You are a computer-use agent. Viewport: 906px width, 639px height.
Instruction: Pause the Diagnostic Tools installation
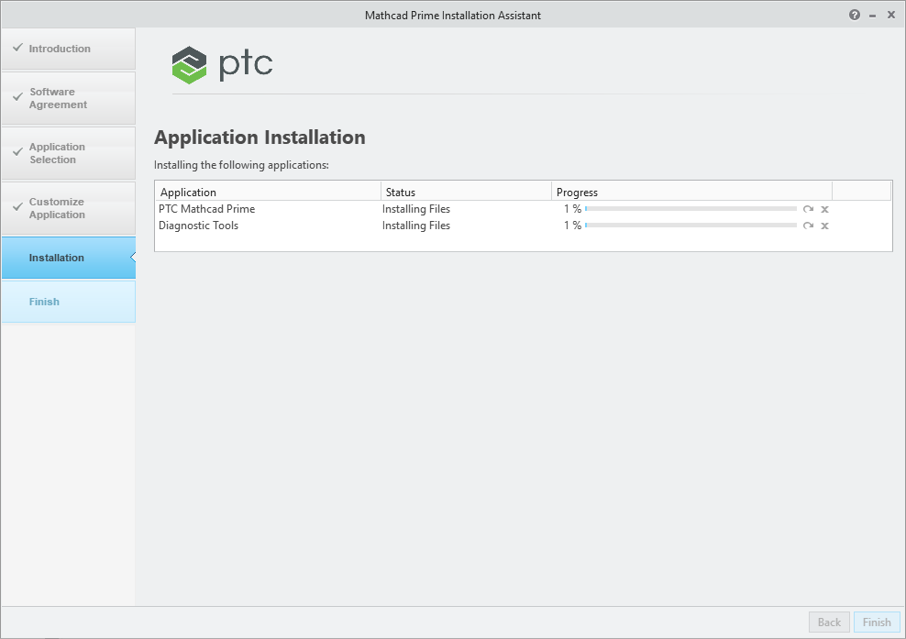pyautogui.click(x=808, y=226)
